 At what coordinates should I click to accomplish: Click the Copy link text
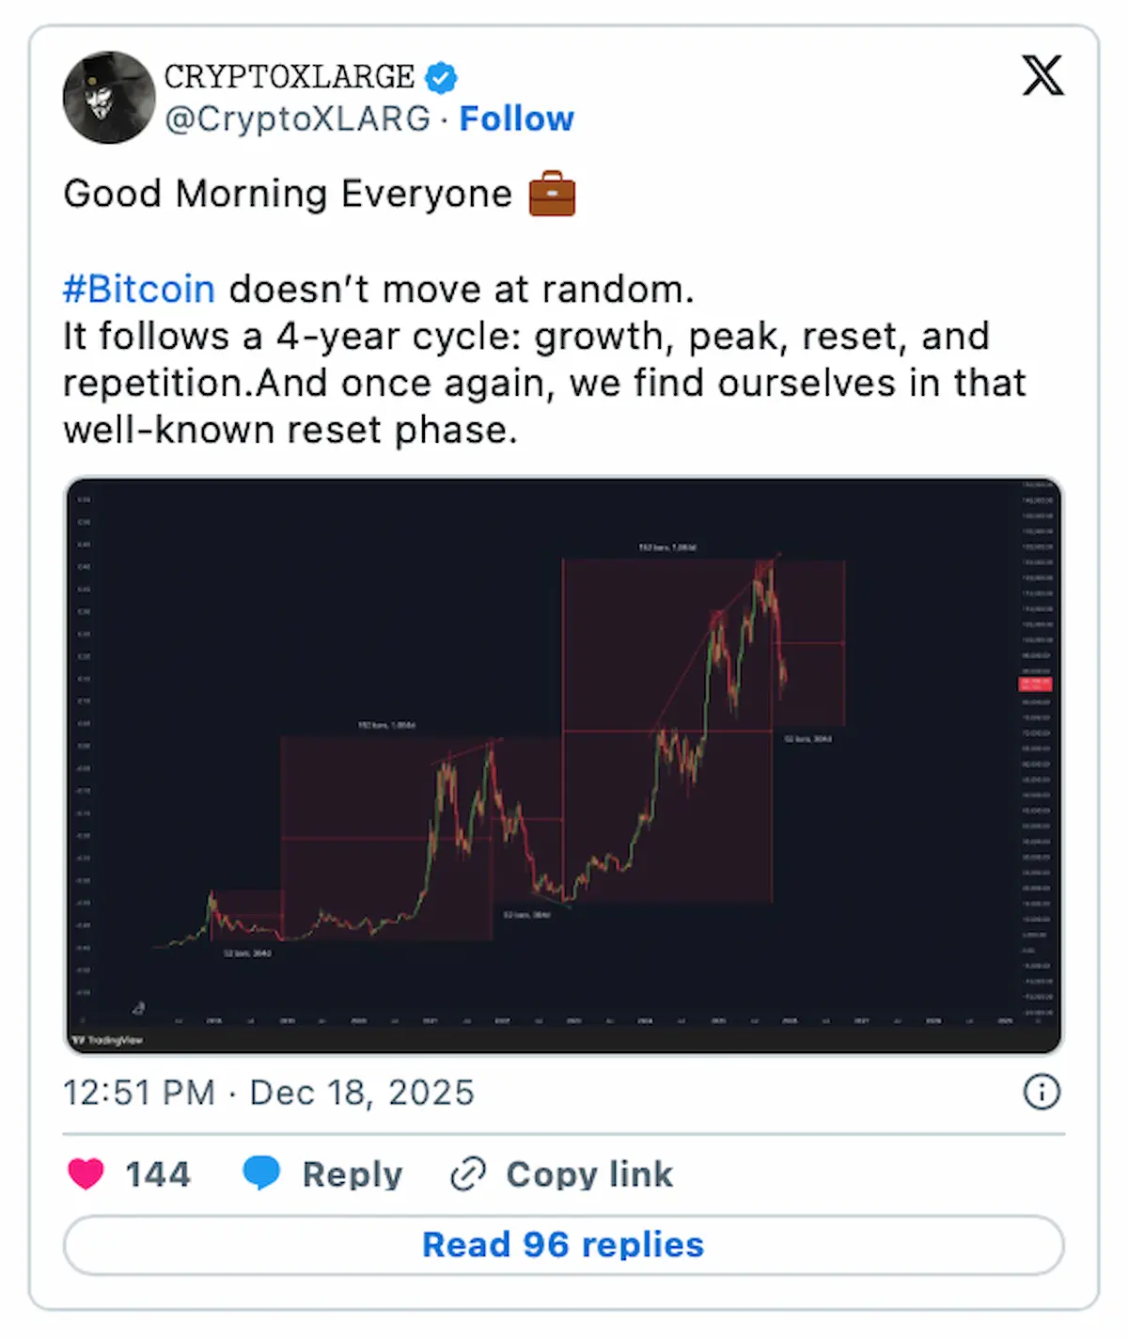pyautogui.click(x=589, y=1174)
